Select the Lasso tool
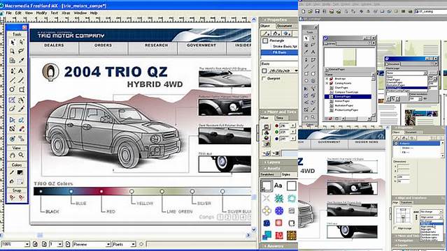447x251 pixels. click(x=21, y=51)
